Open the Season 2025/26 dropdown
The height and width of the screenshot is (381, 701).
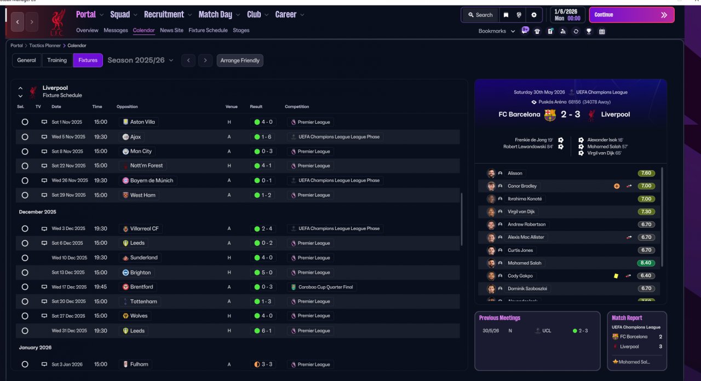tap(140, 60)
